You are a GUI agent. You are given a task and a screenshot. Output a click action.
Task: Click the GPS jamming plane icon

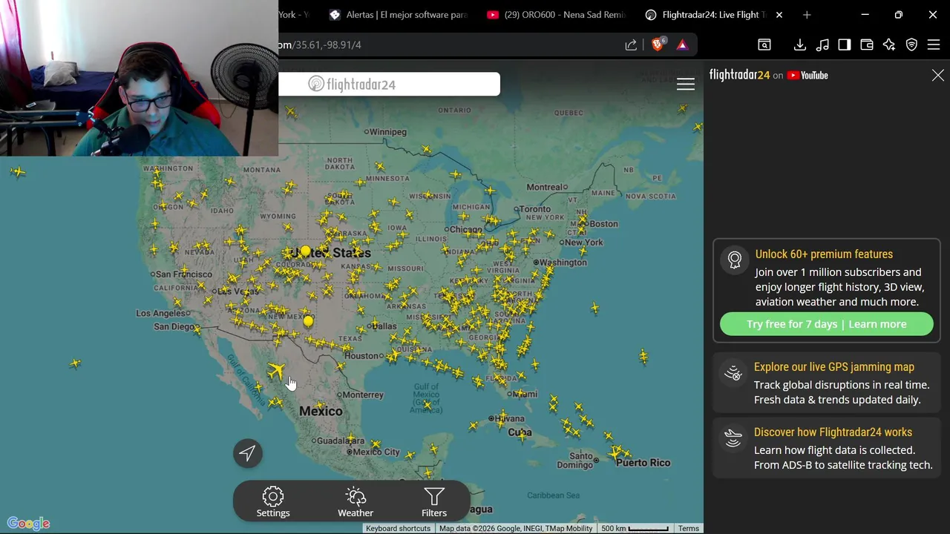733,373
